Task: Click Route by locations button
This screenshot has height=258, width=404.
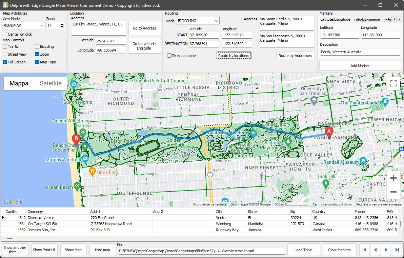Action: coord(234,55)
